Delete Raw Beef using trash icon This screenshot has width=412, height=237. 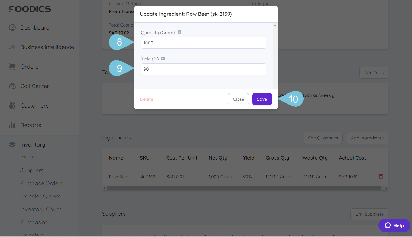[381, 177]
